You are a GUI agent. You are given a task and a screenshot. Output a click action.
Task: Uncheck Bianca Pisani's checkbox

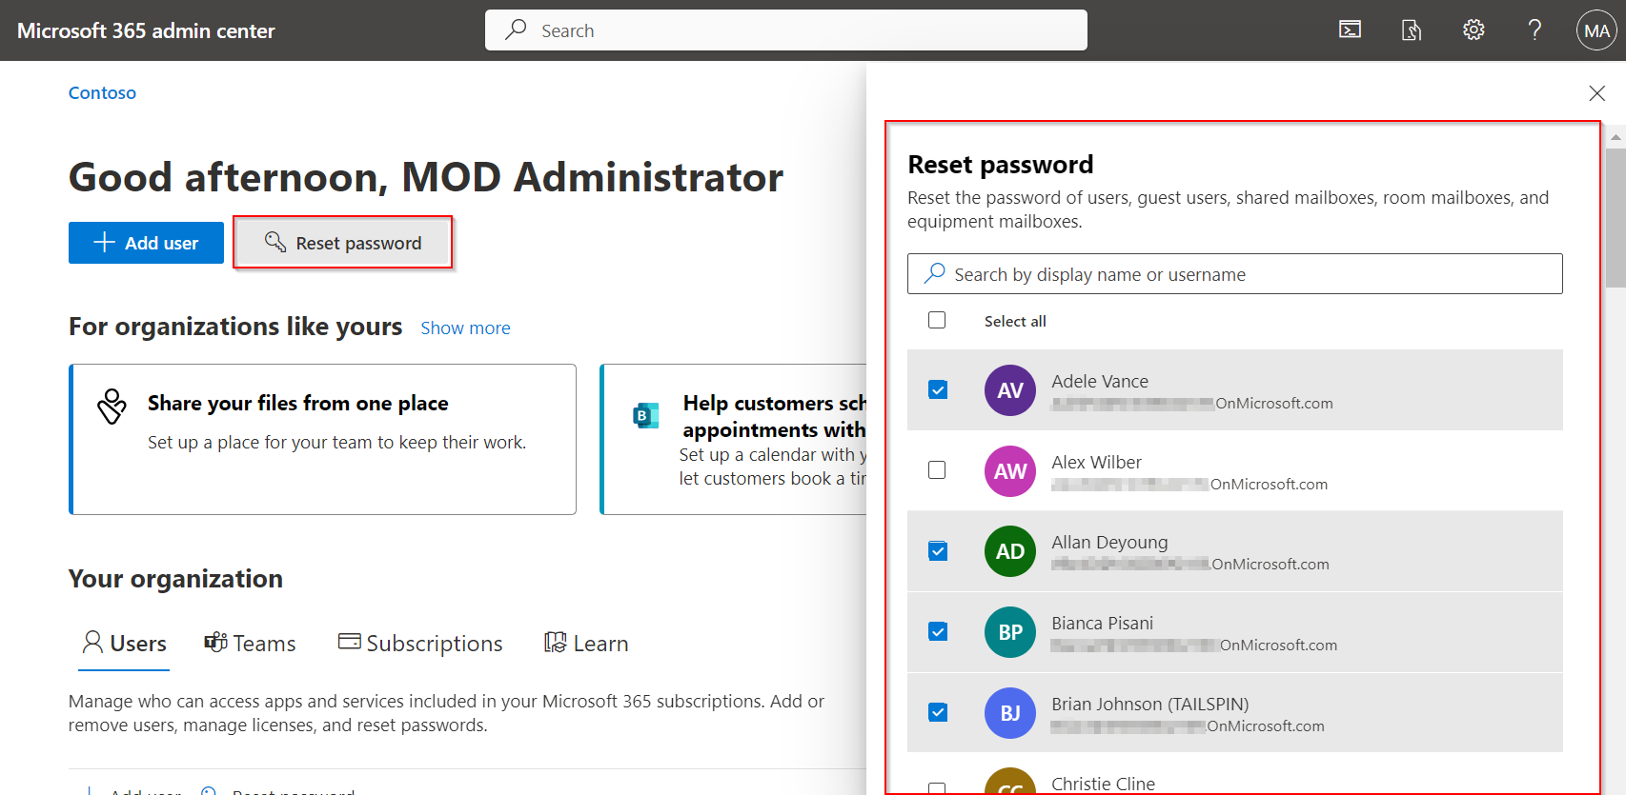[x=938, y=631]
